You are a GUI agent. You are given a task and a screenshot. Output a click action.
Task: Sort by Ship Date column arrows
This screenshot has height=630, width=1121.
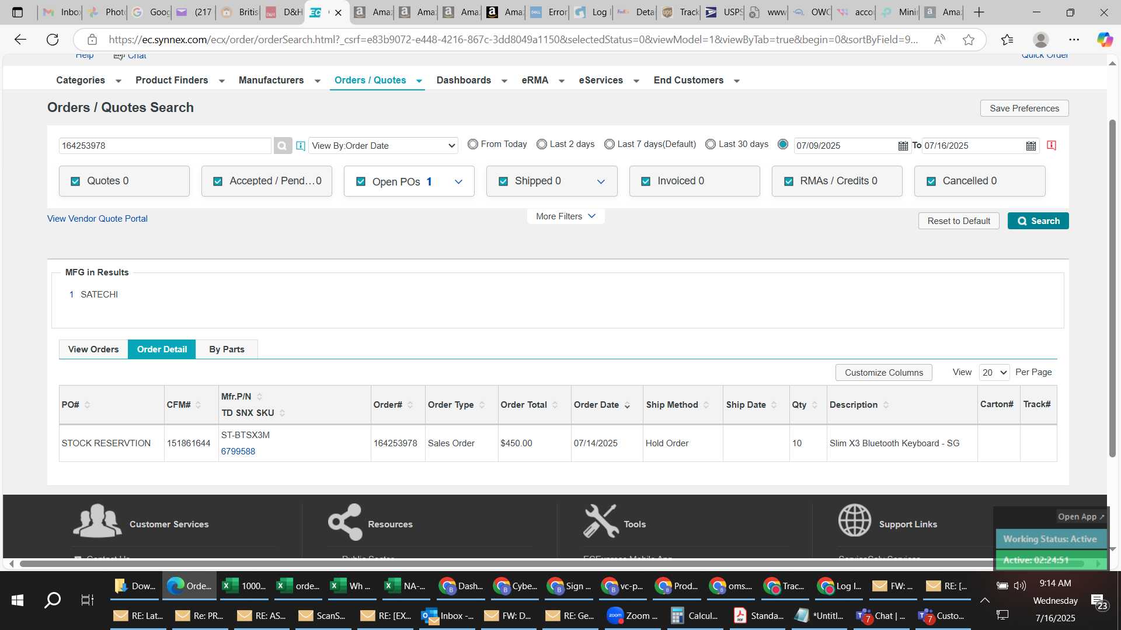pyautogui.click(x=774, y=405)
